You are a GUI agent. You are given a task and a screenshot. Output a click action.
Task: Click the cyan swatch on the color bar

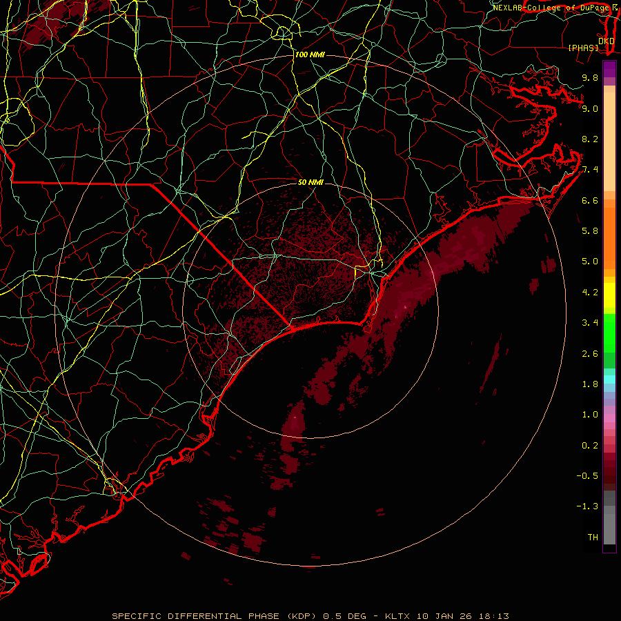(609, 379)
